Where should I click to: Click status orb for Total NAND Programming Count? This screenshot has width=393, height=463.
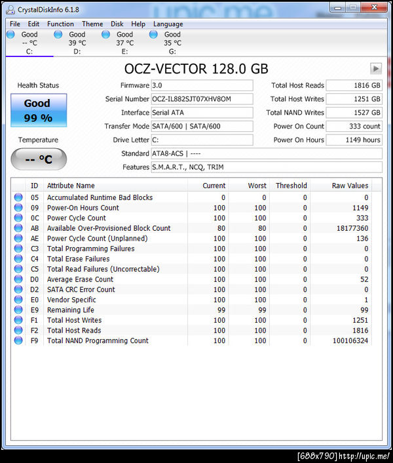point(18,340)
